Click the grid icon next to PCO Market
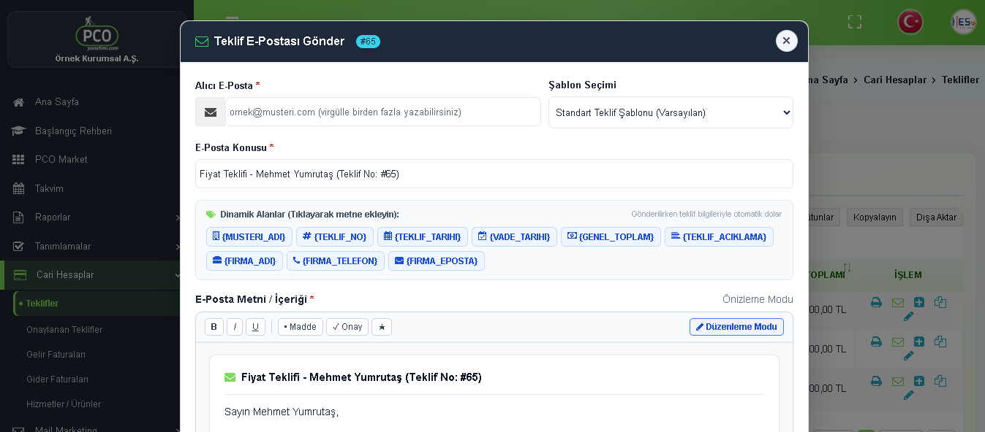Viewport: 985px width, 432px height. (x=19, y=159)
